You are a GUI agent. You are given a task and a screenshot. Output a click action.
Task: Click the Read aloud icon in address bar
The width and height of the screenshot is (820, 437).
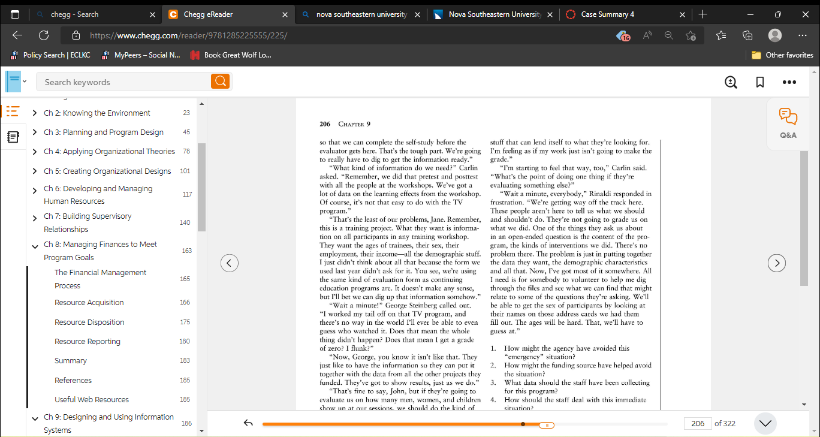pos(647,35)
